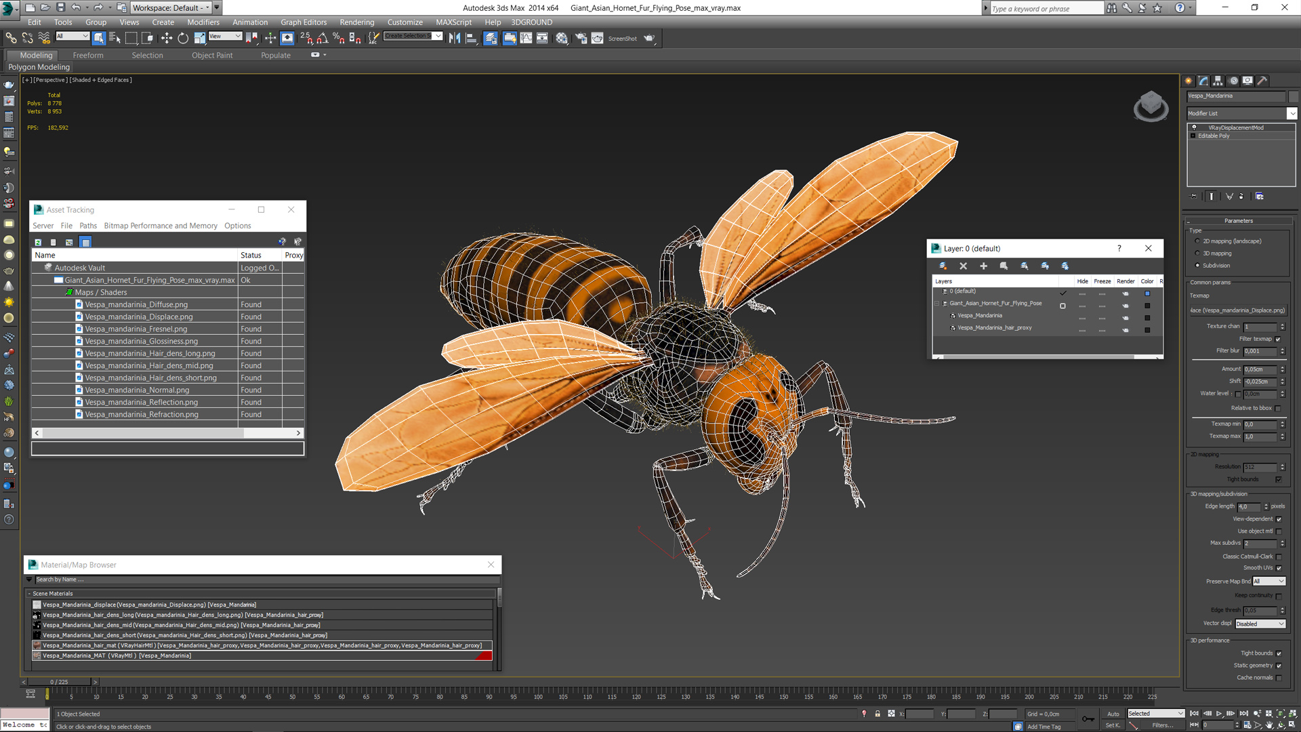Viewport: 1301px width, 732px height.
Task: Click the Texmap Vespa_mandarinia_Displace.png button
Action: [1238, 310]
